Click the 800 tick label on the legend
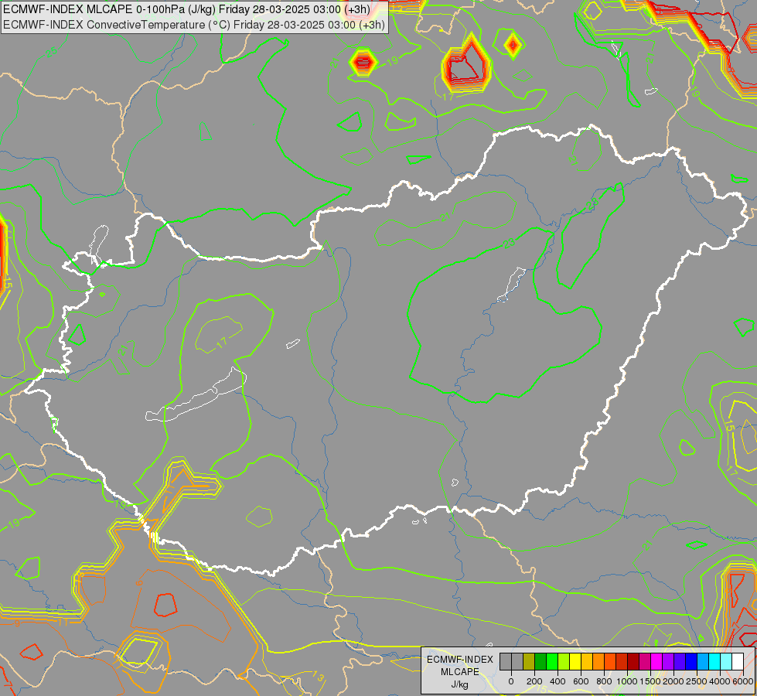 (604, 681)
